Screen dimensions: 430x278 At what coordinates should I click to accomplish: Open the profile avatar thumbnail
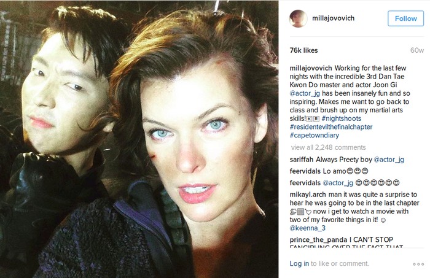[x=298, y=18]
